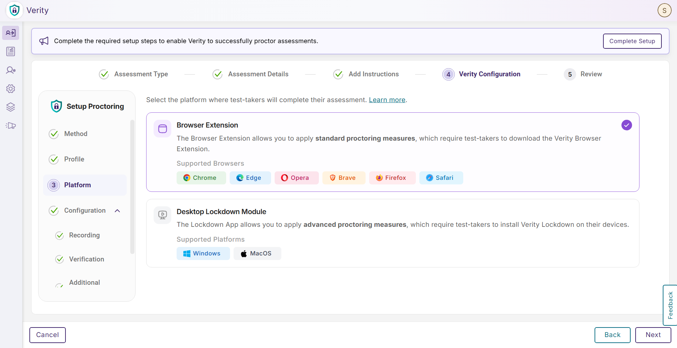Click the Setup Proctoring heading
The height and width of the screenshot is (348, 677).
click(x=95, y=106)
